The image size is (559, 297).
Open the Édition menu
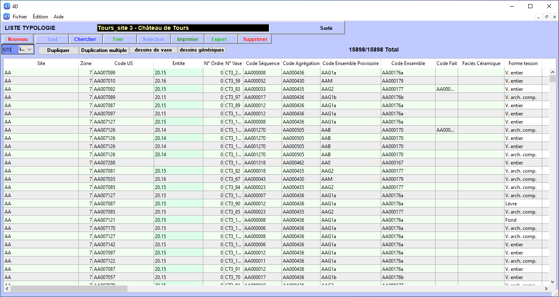click(x=40, y=17)
